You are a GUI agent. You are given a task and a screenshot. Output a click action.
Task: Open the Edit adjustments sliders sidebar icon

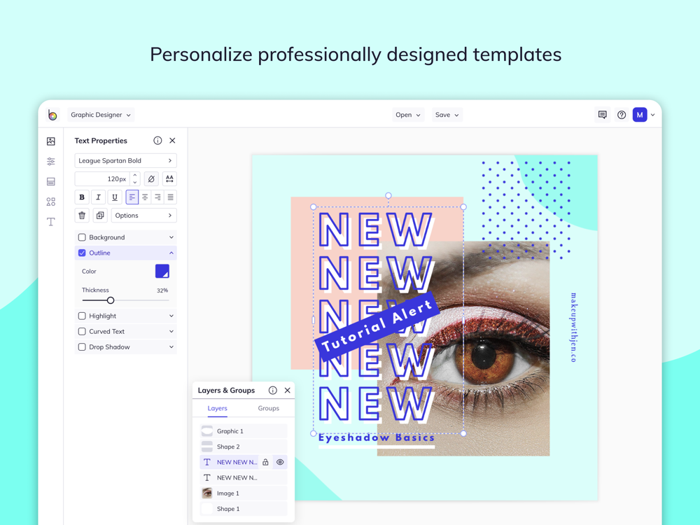tap(51, 162)
